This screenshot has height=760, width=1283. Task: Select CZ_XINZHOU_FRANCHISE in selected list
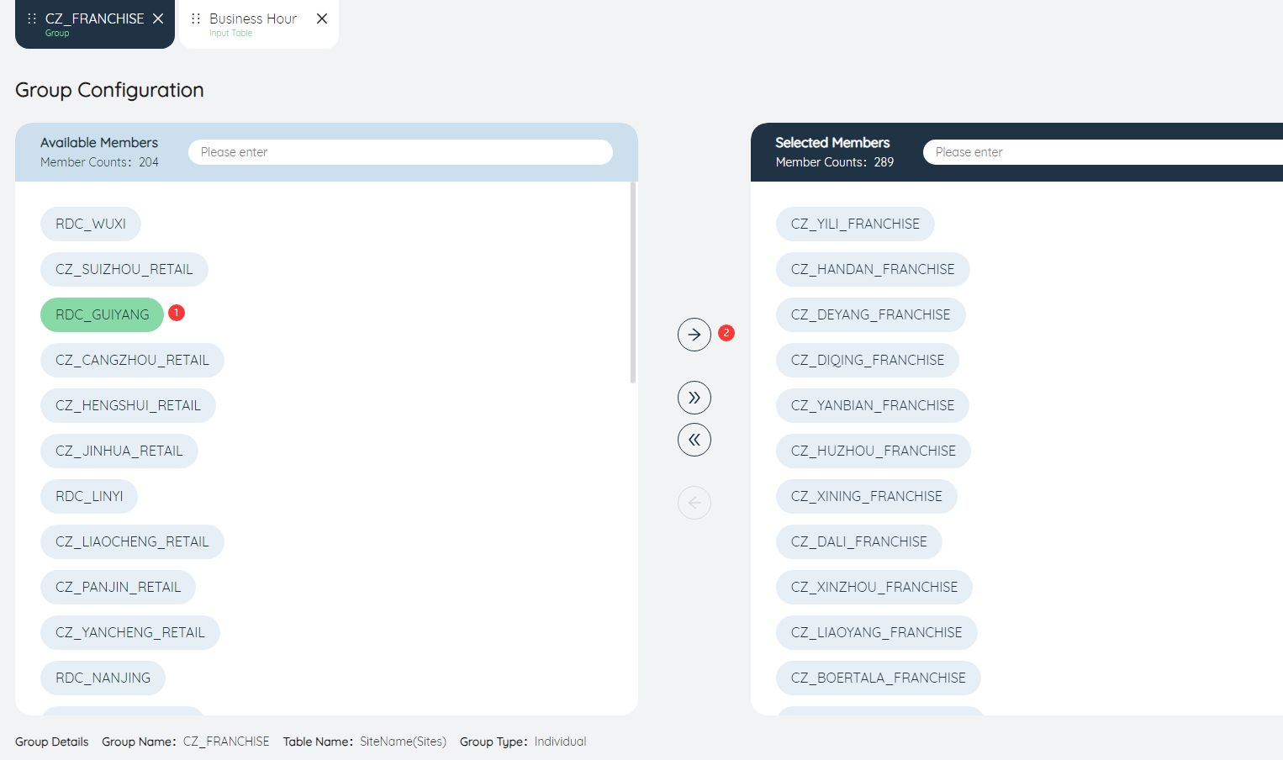pos(874,587)
